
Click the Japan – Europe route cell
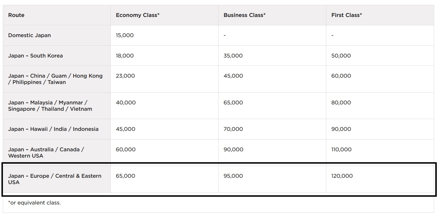click(x=55, y=179)
